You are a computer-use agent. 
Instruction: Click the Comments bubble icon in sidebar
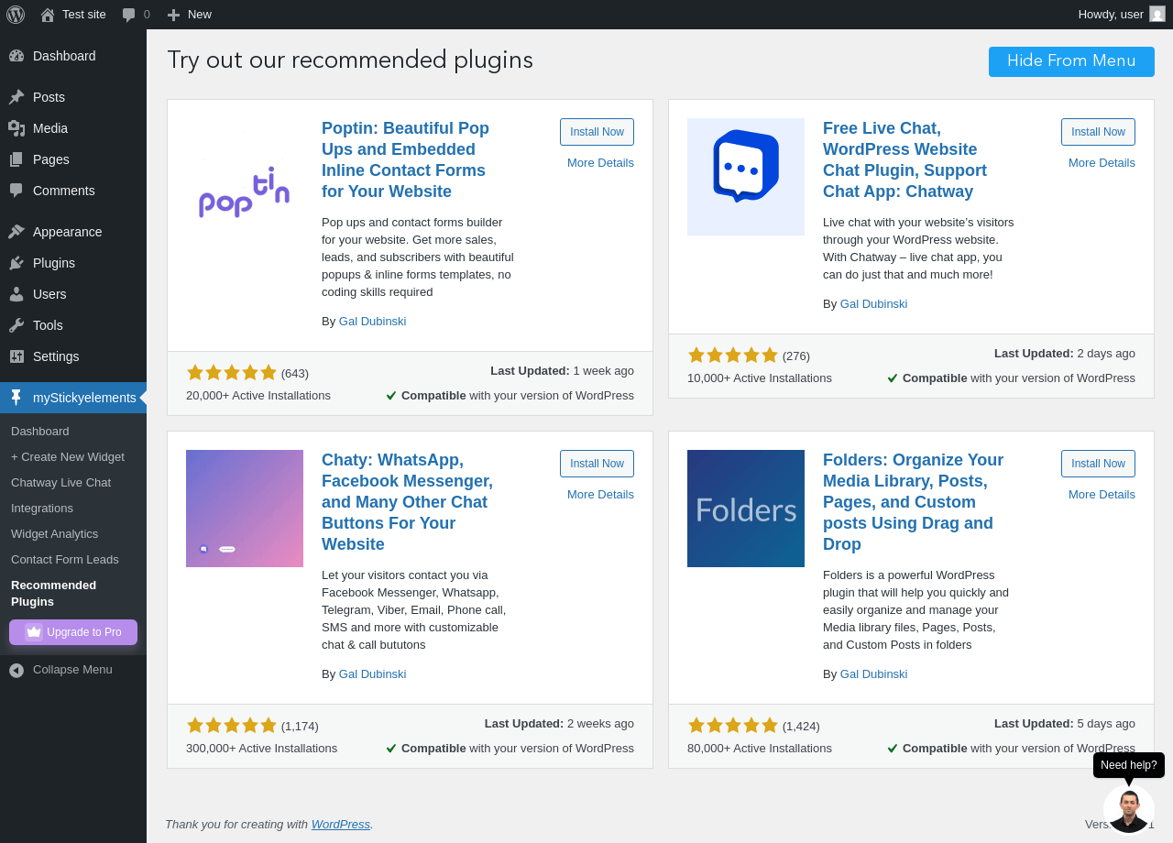(16, 191)
